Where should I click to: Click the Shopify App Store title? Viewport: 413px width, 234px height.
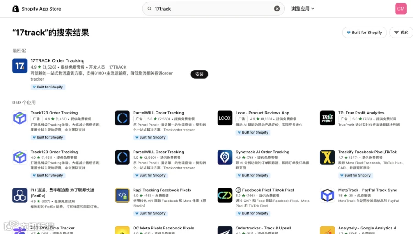(41, 9)
